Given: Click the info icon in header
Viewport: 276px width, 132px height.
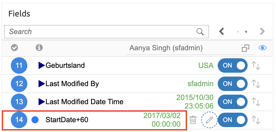Looking at the screenshot, I should pyautogui.click(x=39, y=48).
